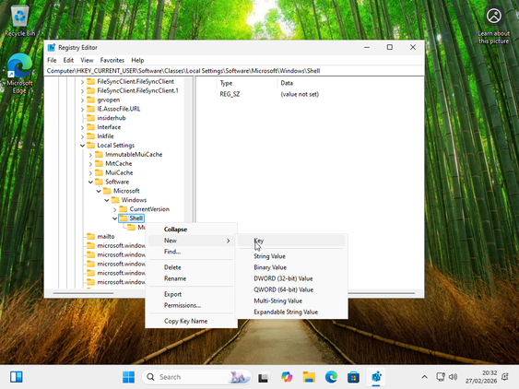Viewport: 519px width, 389px height.
Task: Collapse the Windows key
Action: pos(107,200)
